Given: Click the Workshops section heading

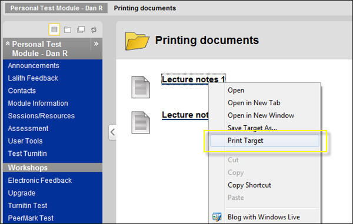Looking at the screenshot, I should (28, 168).
